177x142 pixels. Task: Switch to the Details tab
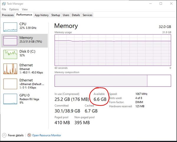(76, 15)
